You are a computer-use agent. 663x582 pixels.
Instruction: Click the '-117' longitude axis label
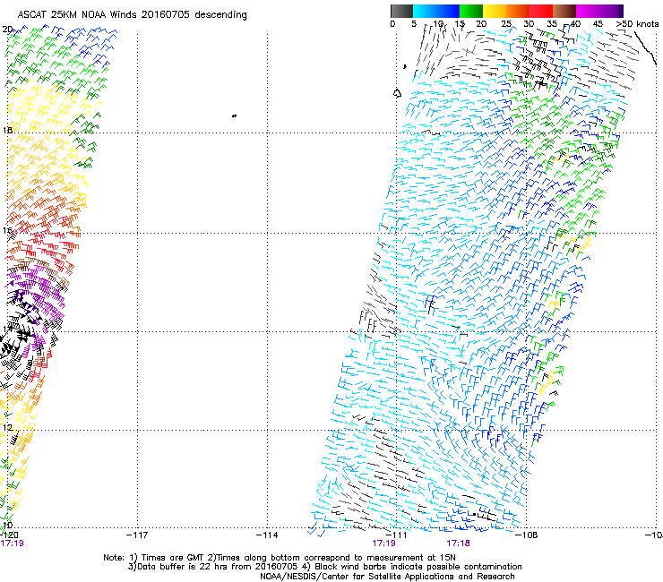(x=137, y=535)
